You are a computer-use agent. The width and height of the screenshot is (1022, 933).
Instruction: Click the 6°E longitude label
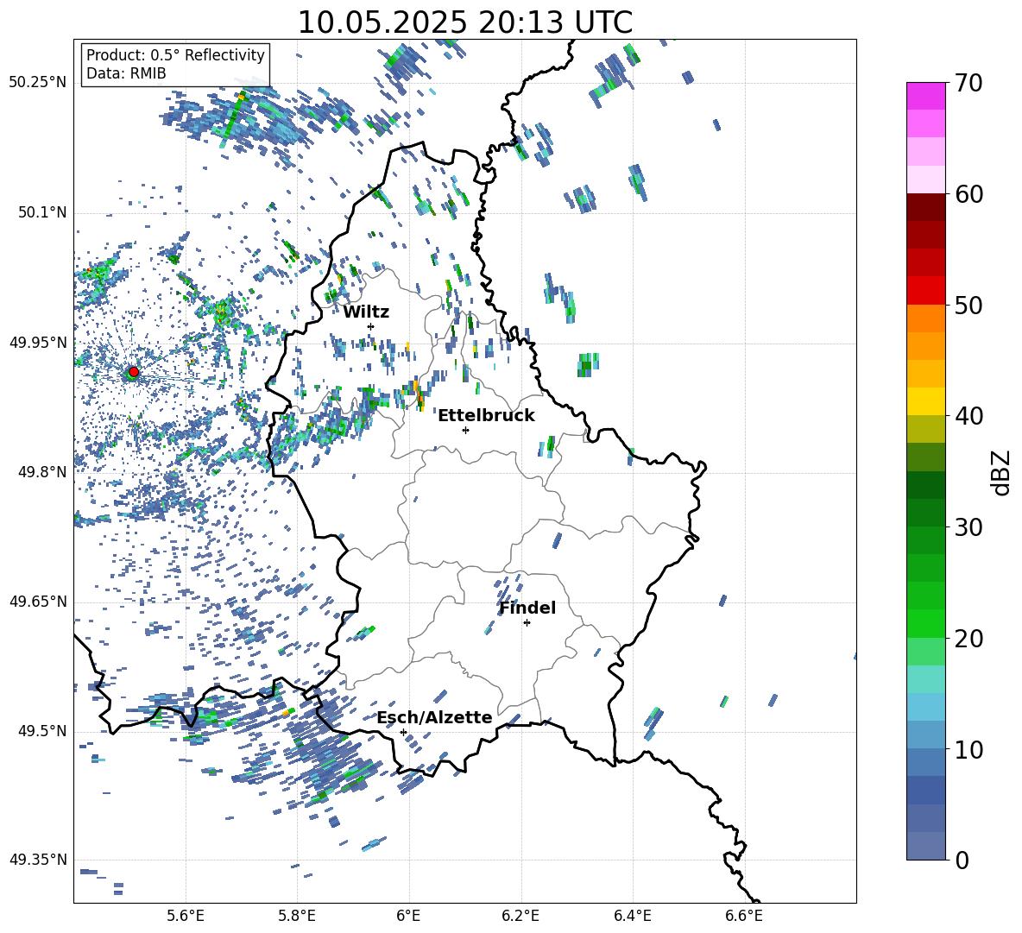click(x=408, y=916)
